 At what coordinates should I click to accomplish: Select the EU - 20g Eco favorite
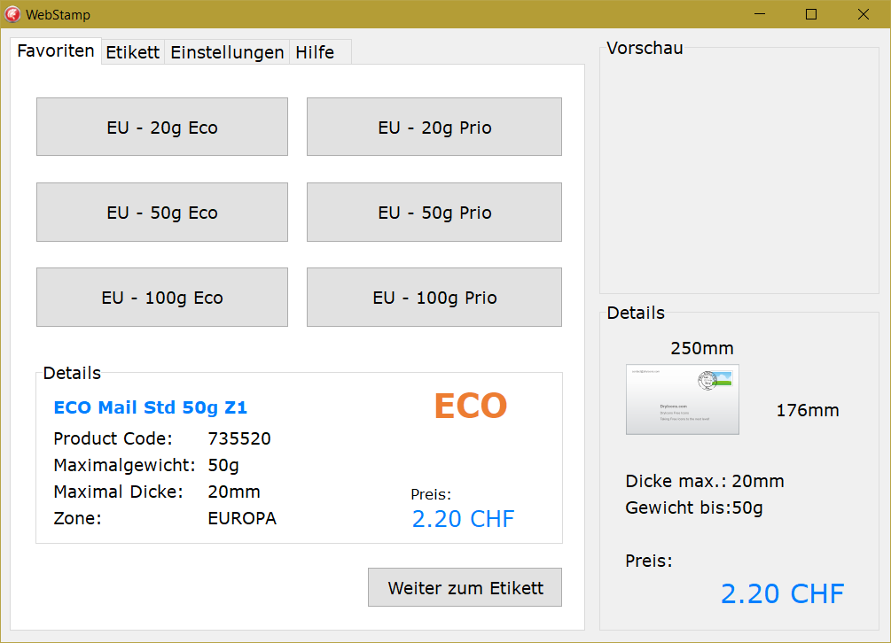[x=162, y=128]
